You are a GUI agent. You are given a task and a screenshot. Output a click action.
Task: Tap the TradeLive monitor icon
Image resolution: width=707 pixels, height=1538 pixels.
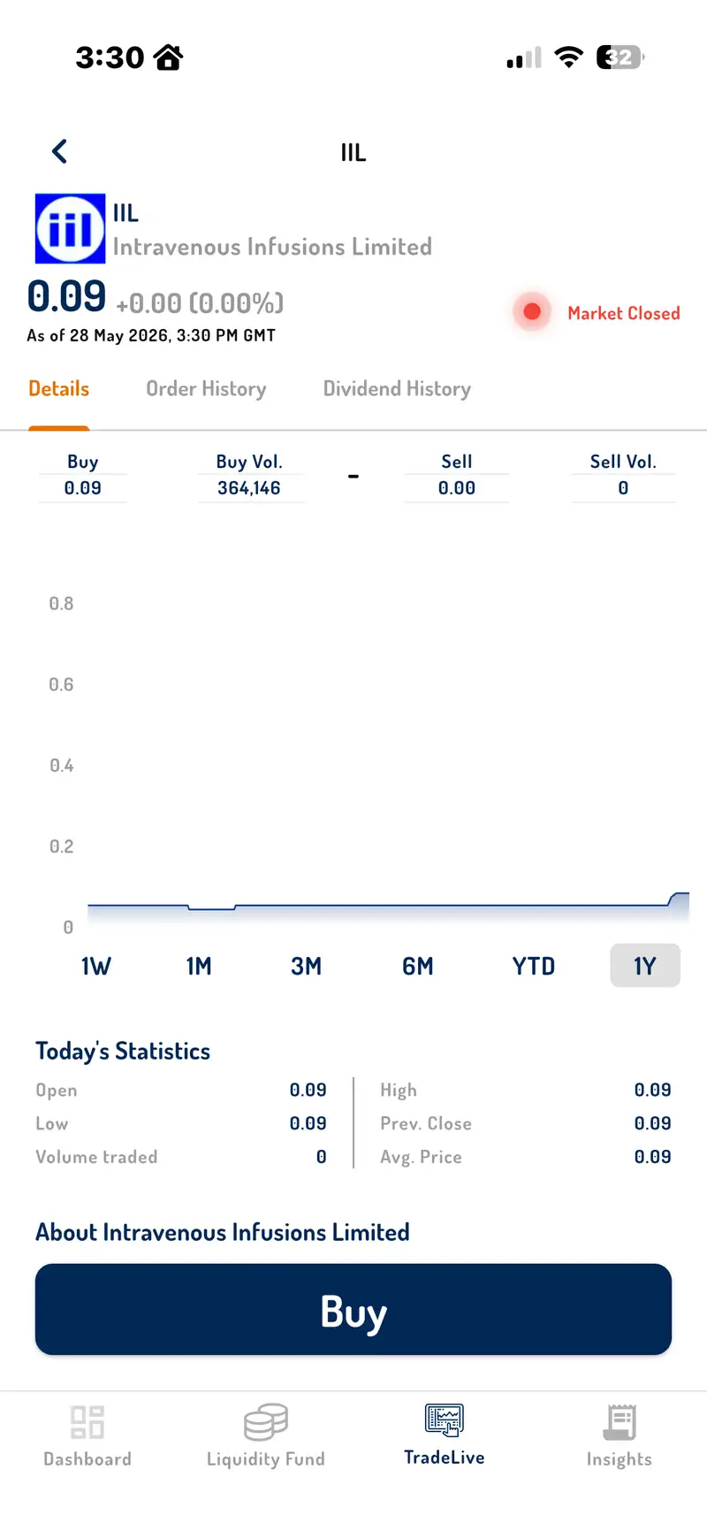[x=445, y=1420]
